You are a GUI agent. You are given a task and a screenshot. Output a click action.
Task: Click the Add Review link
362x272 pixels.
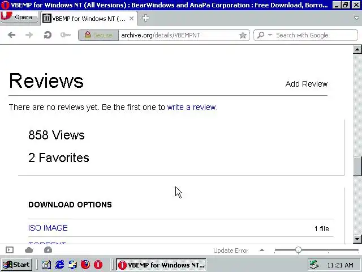307,84
